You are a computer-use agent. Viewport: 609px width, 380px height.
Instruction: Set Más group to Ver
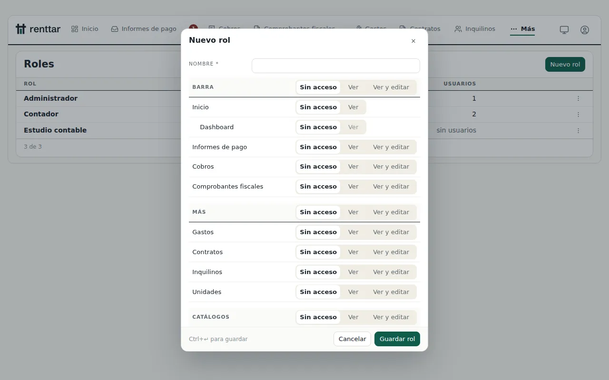click(353, 212)
